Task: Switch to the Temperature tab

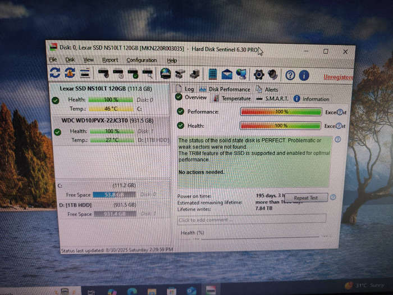Action: [232, 98]
